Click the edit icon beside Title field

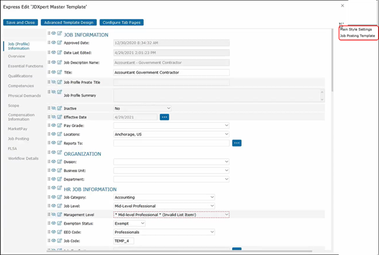pyautogui.click(x=60, y=72)
